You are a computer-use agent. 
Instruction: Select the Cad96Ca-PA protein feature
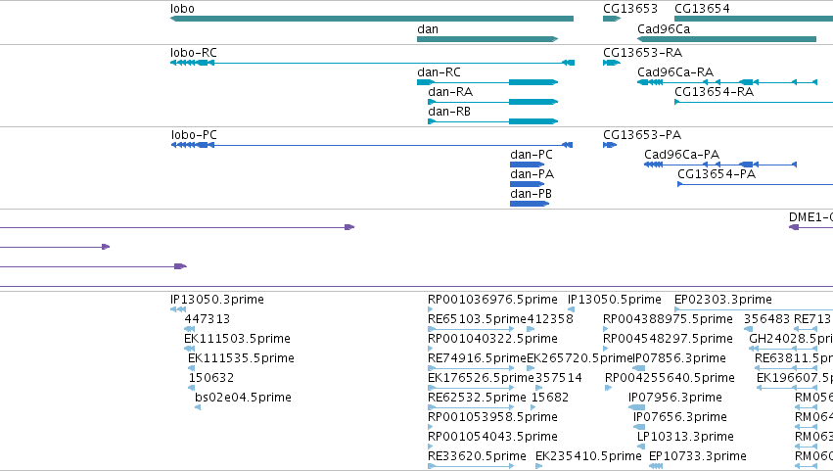point(720,165)
